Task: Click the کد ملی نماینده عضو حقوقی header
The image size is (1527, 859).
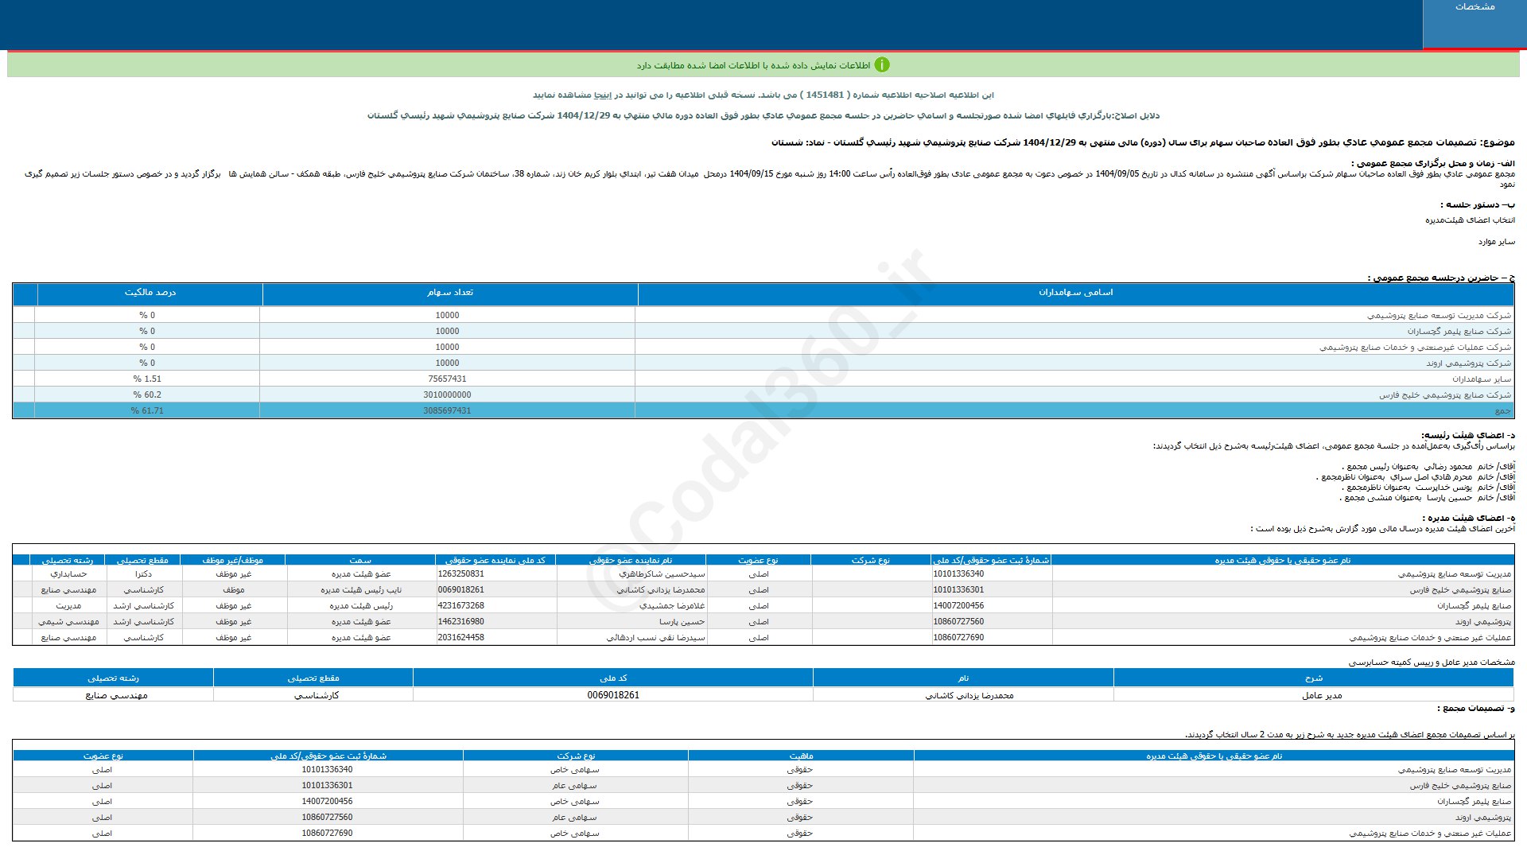Action: click(495, 560)
